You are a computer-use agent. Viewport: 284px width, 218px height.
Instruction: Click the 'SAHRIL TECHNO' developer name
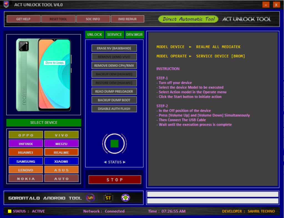(x=261, y=211)
